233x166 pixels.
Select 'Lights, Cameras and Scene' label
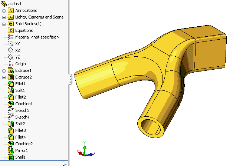39,17
